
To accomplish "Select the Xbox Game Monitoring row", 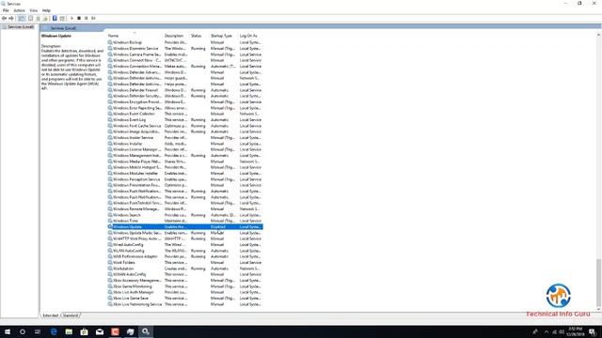I will click(185, 286).
